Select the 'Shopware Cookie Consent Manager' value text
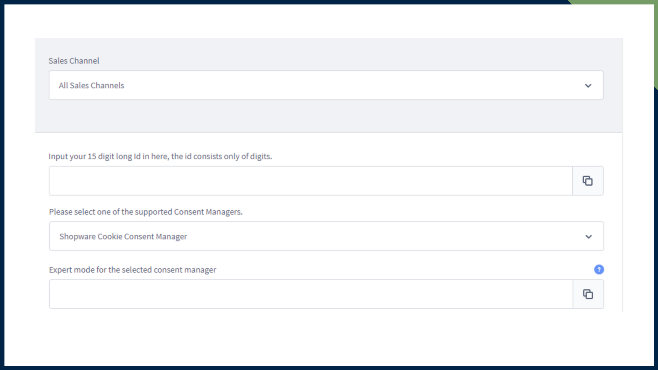 coord(123,237)
